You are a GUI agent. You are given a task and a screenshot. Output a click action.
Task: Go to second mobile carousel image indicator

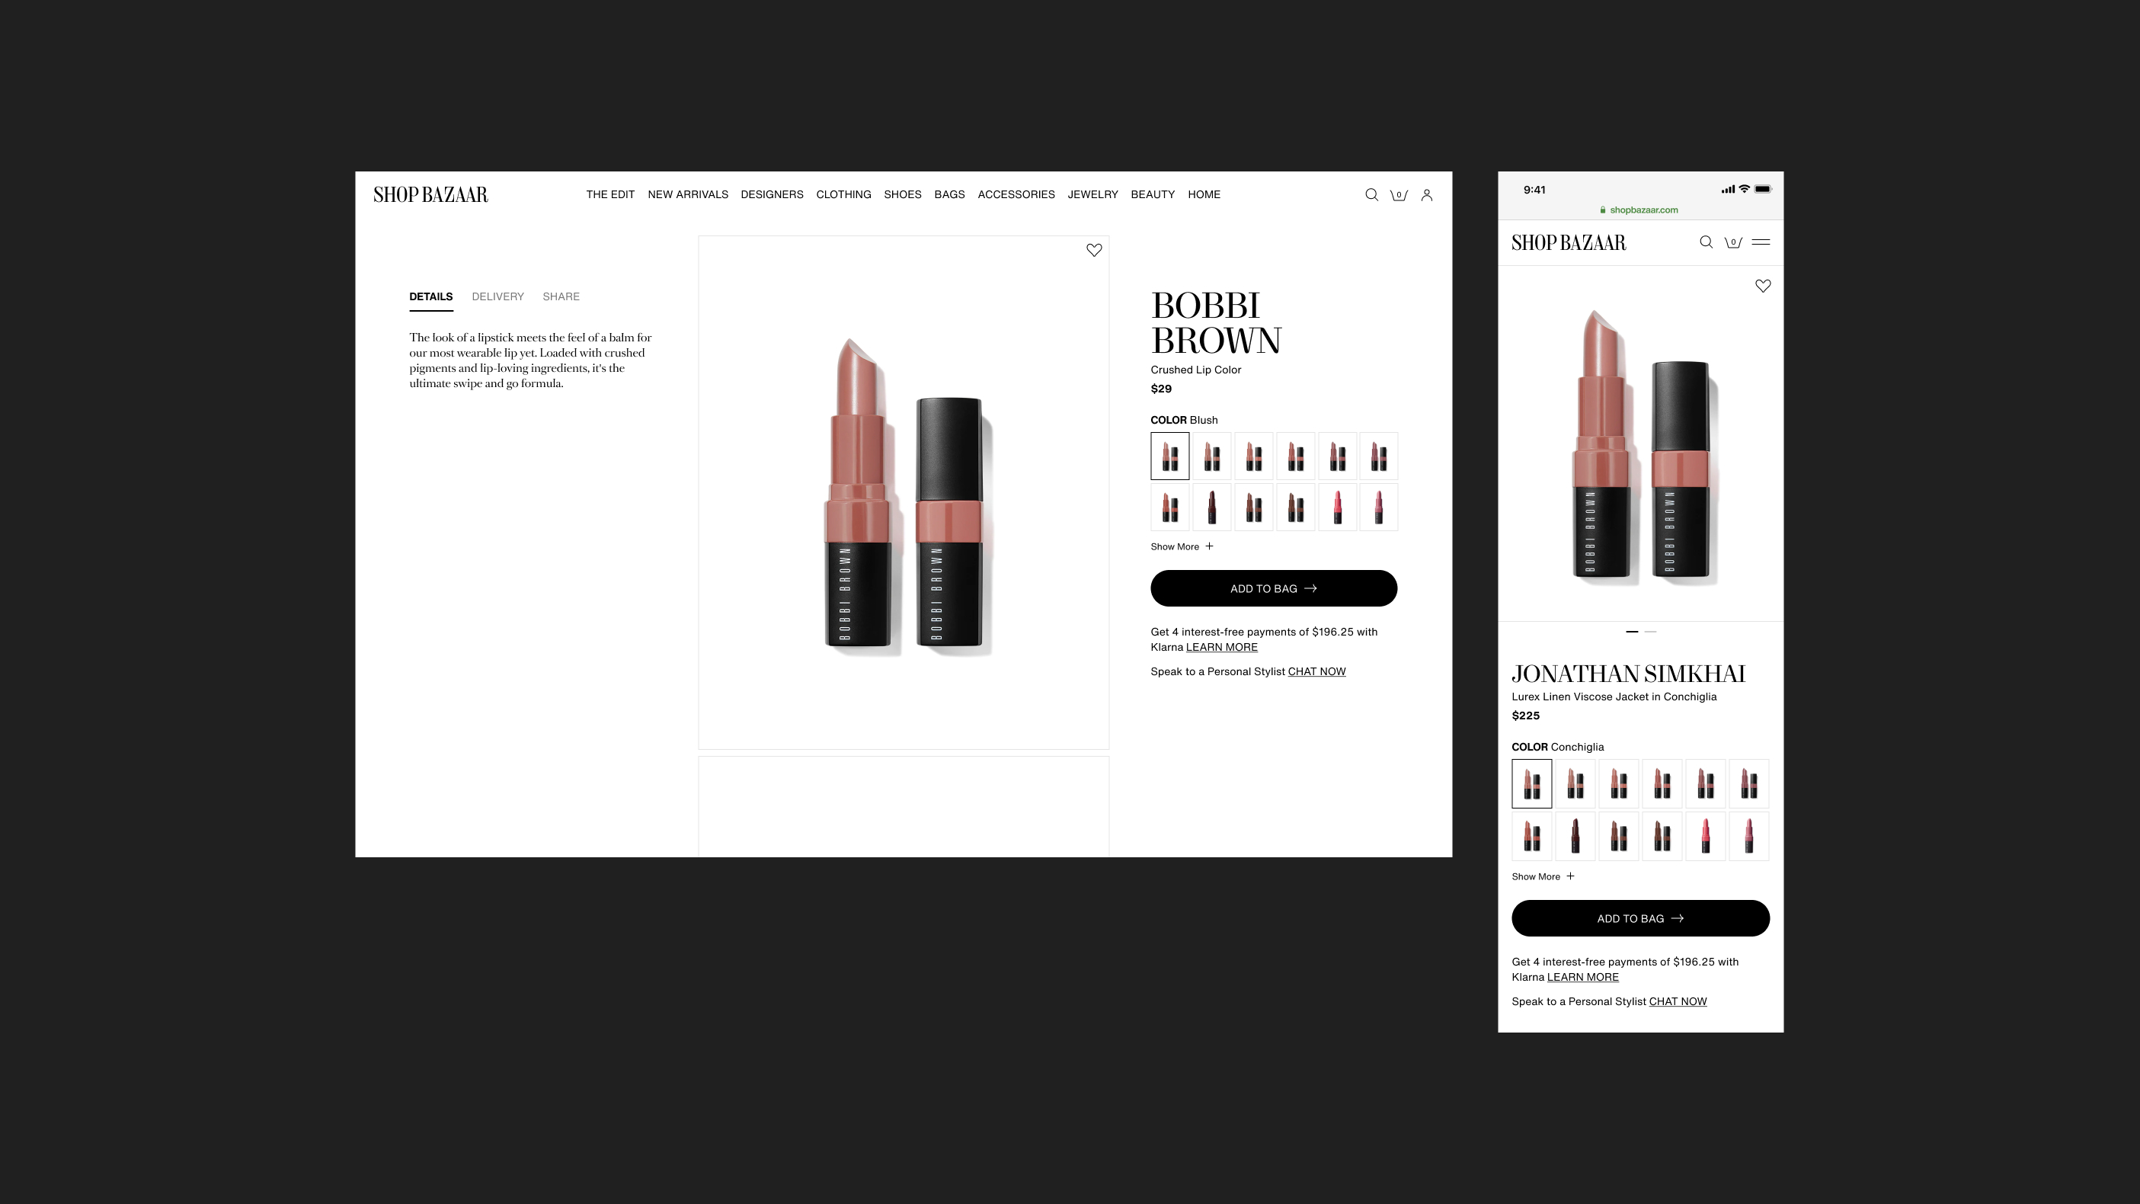1651,632
